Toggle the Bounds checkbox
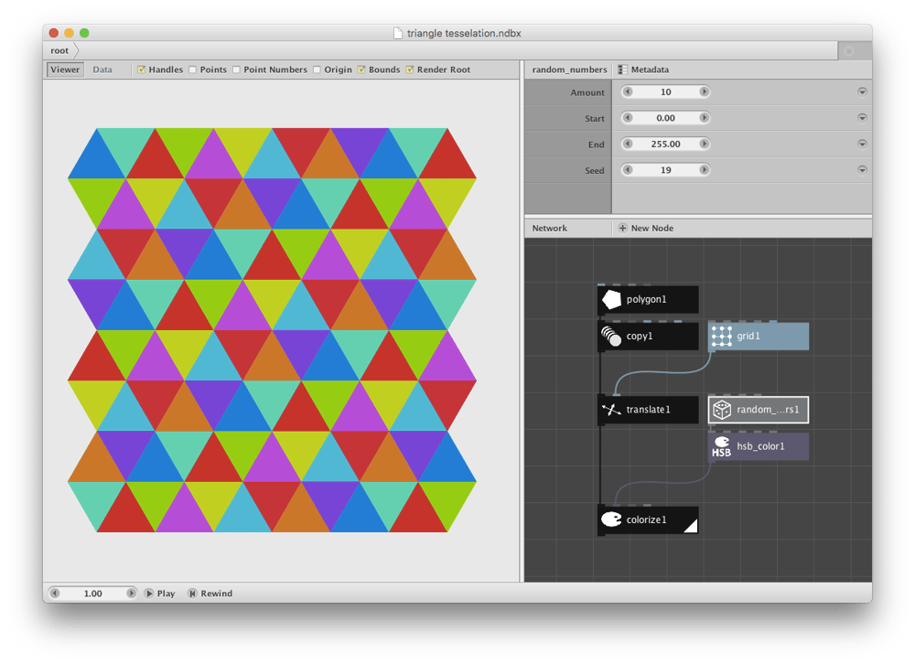This screenshot has width=915, height=664. 361,70
